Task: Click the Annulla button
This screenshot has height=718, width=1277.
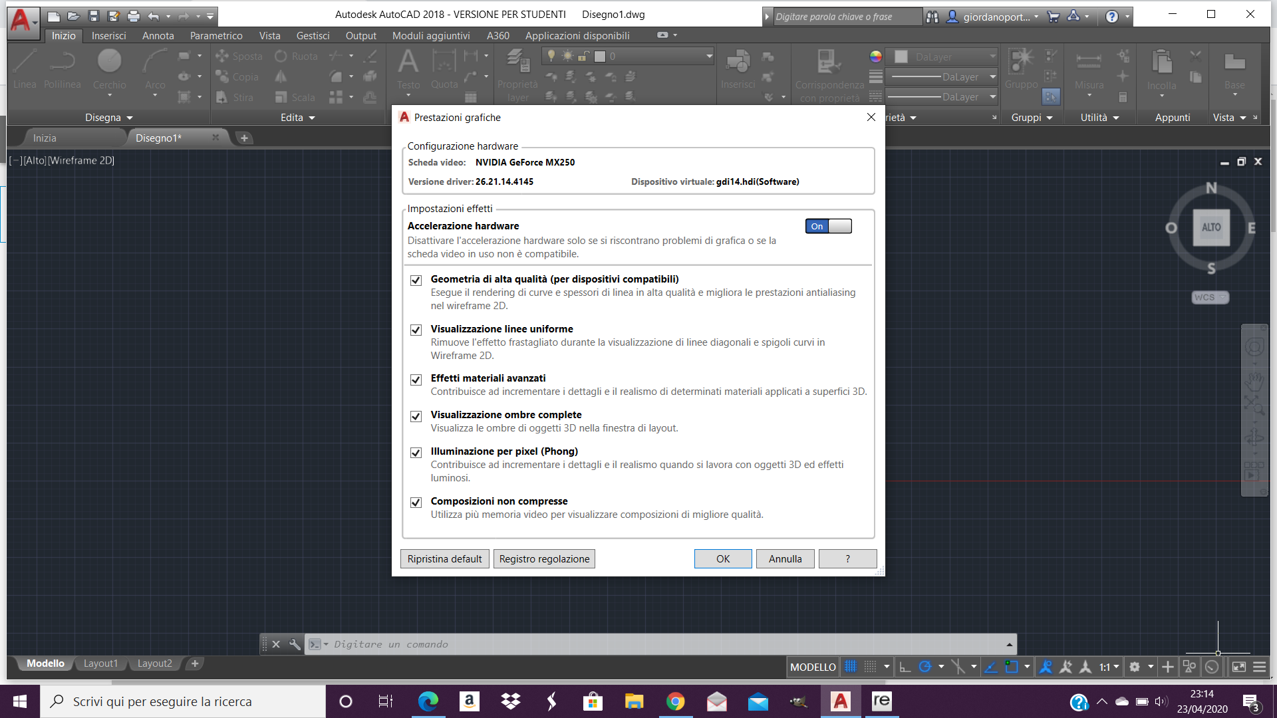Action: pos(785,559)
